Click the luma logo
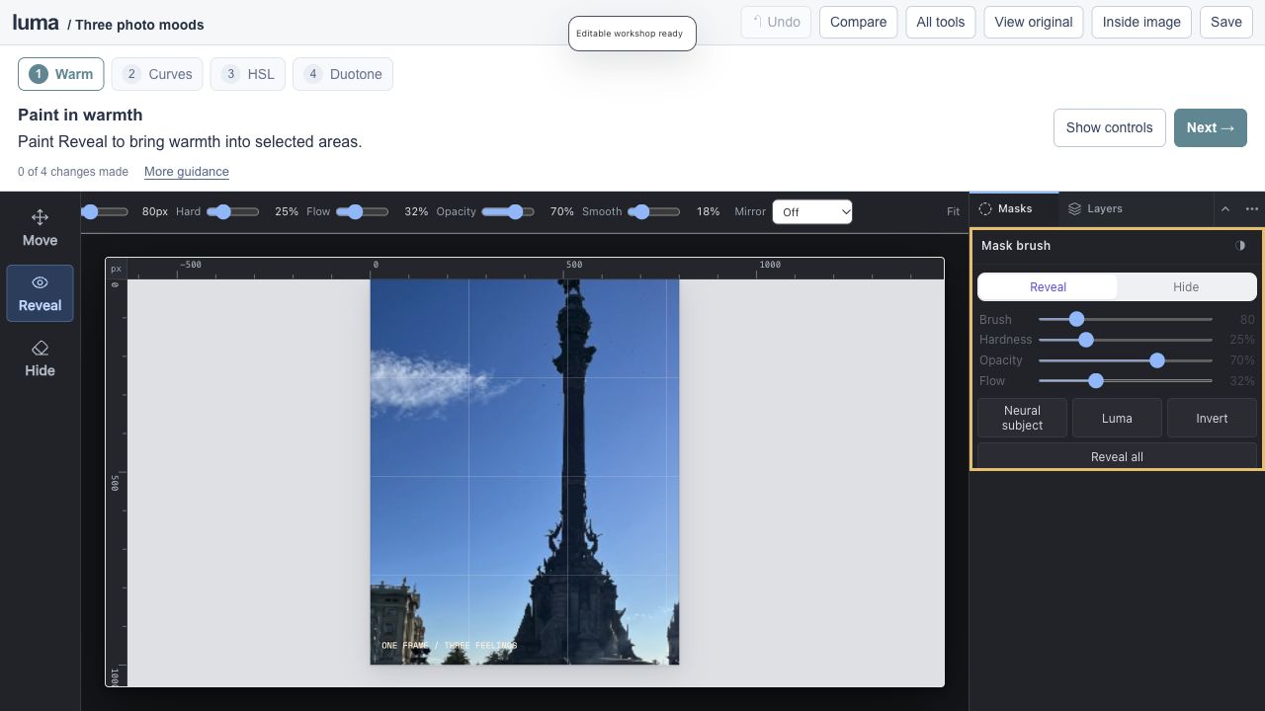Screen dimensions: 1265x711 (x=36, y=22)
